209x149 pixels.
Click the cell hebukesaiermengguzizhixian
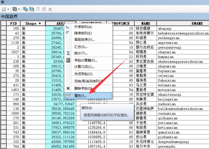pyautogui.click(x=183, y=33)
